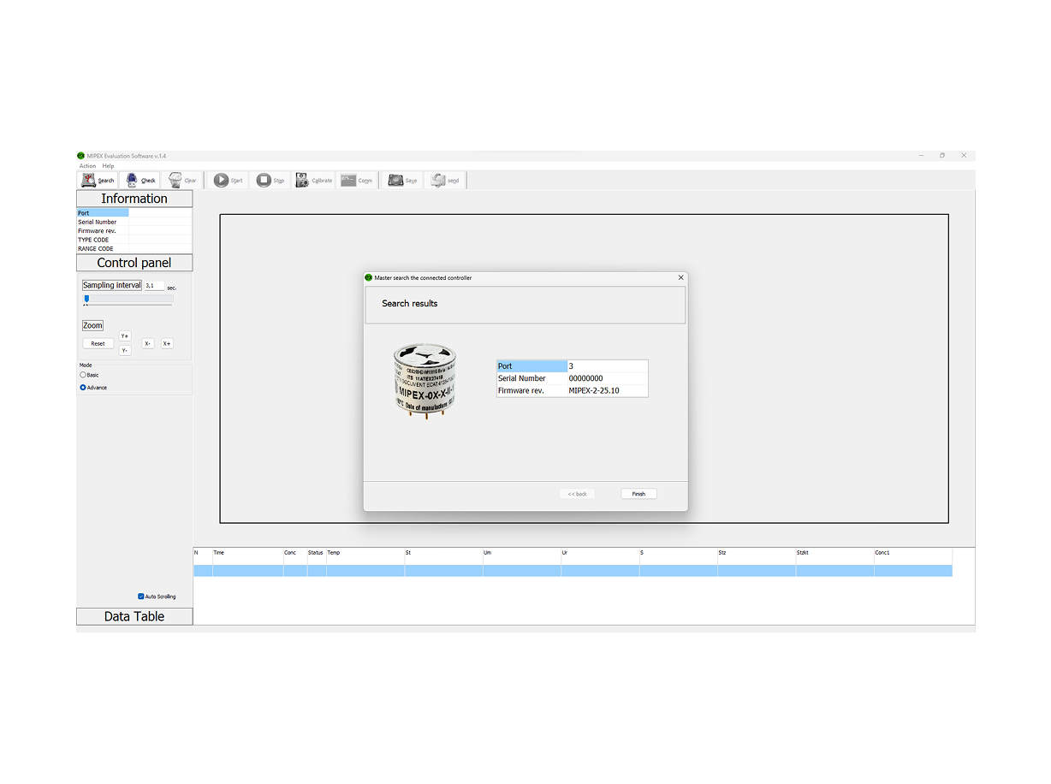1051x784 pixels.
Task: Click the Sampling interval value field
Action: 154,286
